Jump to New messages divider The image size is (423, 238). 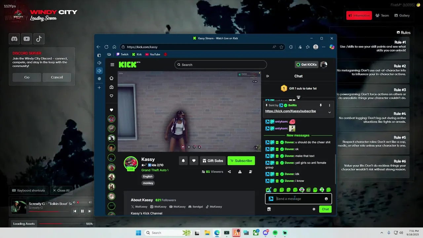(x=298, y=136)
